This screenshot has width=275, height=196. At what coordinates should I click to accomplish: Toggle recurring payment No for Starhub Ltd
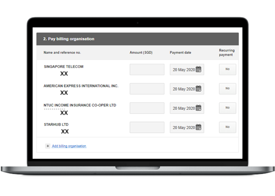coord(227,127)
